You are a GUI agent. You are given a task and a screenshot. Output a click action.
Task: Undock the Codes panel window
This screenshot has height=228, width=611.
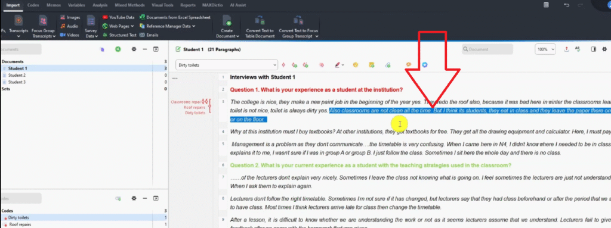pos(156,198)
